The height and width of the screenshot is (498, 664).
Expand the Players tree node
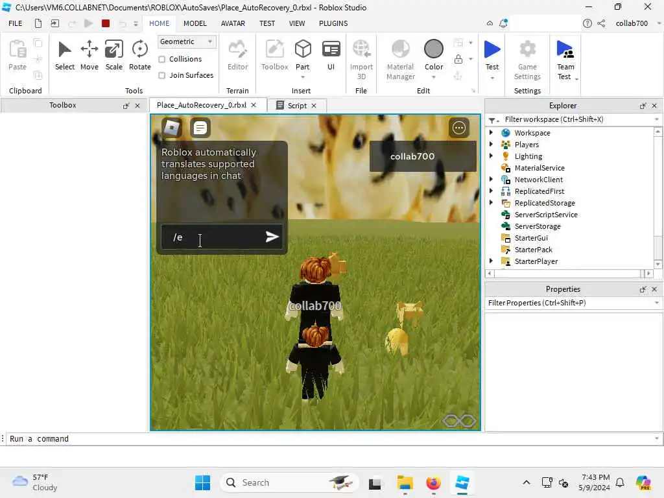[x=492, y=145]
